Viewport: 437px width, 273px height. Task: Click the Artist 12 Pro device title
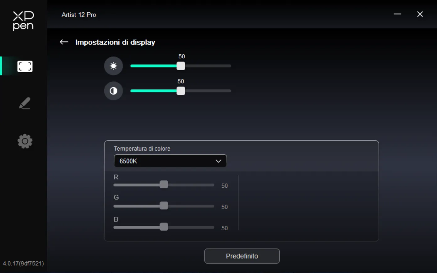click(x=79, y=15)
